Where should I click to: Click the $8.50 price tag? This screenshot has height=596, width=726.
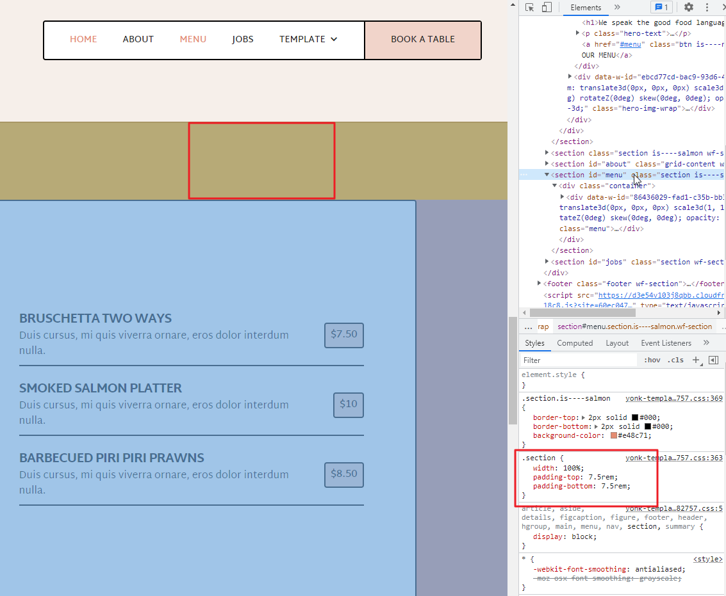point(344,475)
